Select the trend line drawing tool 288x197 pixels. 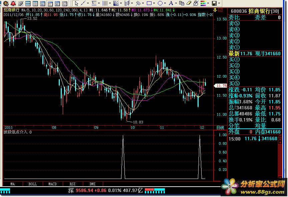(x=83, y=3)
